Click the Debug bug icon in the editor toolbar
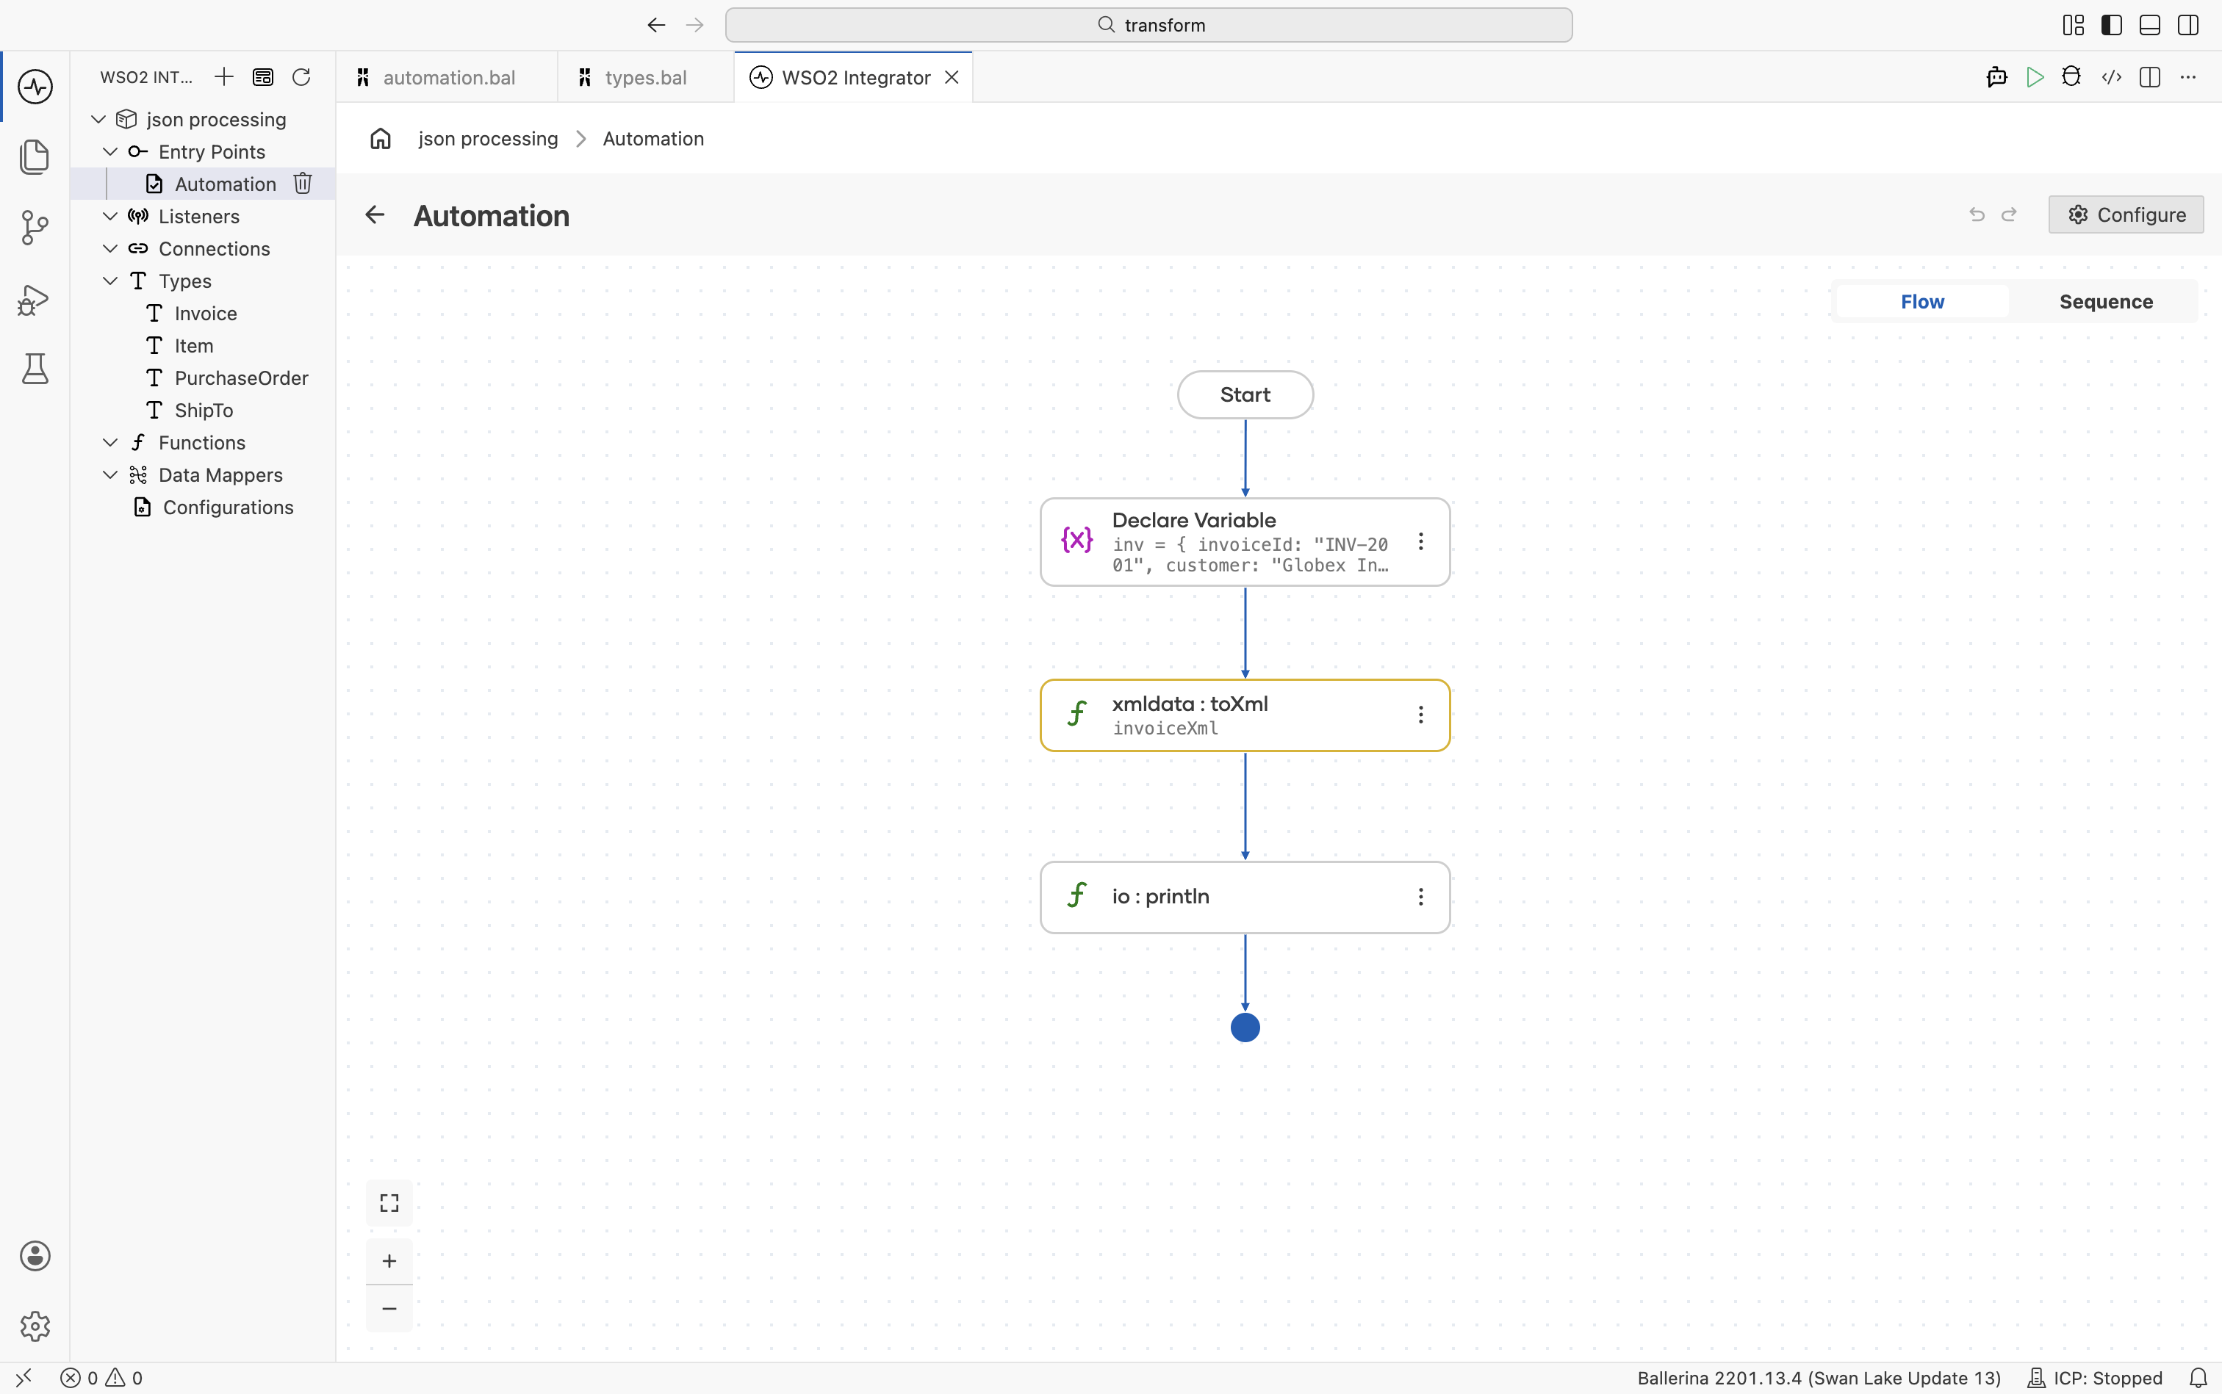Viewport: 2222px width, 1394px height. point(2071,77)
